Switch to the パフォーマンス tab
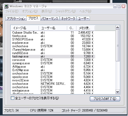Viewport: 128px width, 116px height. point(50,19)
